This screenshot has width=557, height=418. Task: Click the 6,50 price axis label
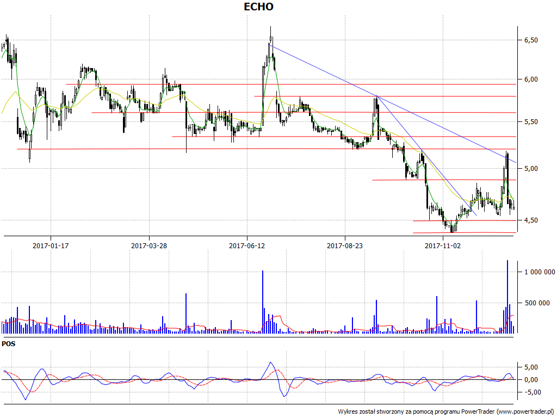(531, 40)
